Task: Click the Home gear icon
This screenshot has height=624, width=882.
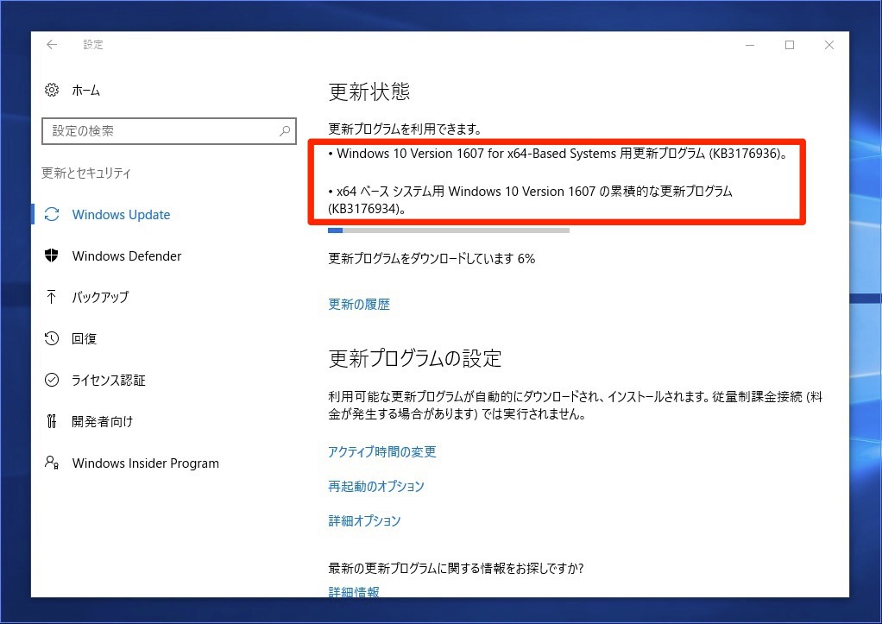Action: 52,90
